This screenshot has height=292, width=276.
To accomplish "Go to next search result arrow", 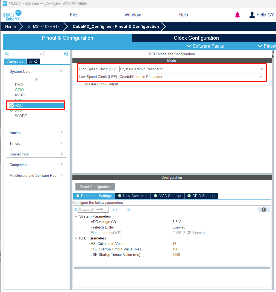I will 128,210.
